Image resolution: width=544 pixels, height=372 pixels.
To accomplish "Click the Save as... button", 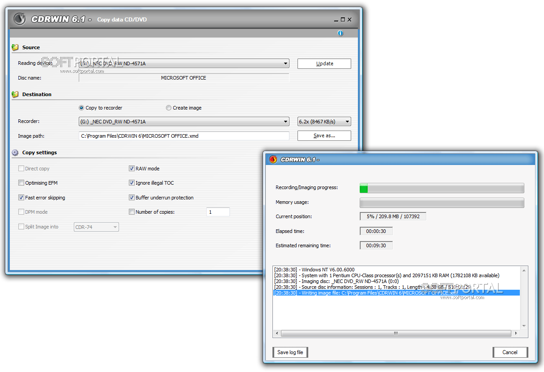I will click(x=324, y=136).
